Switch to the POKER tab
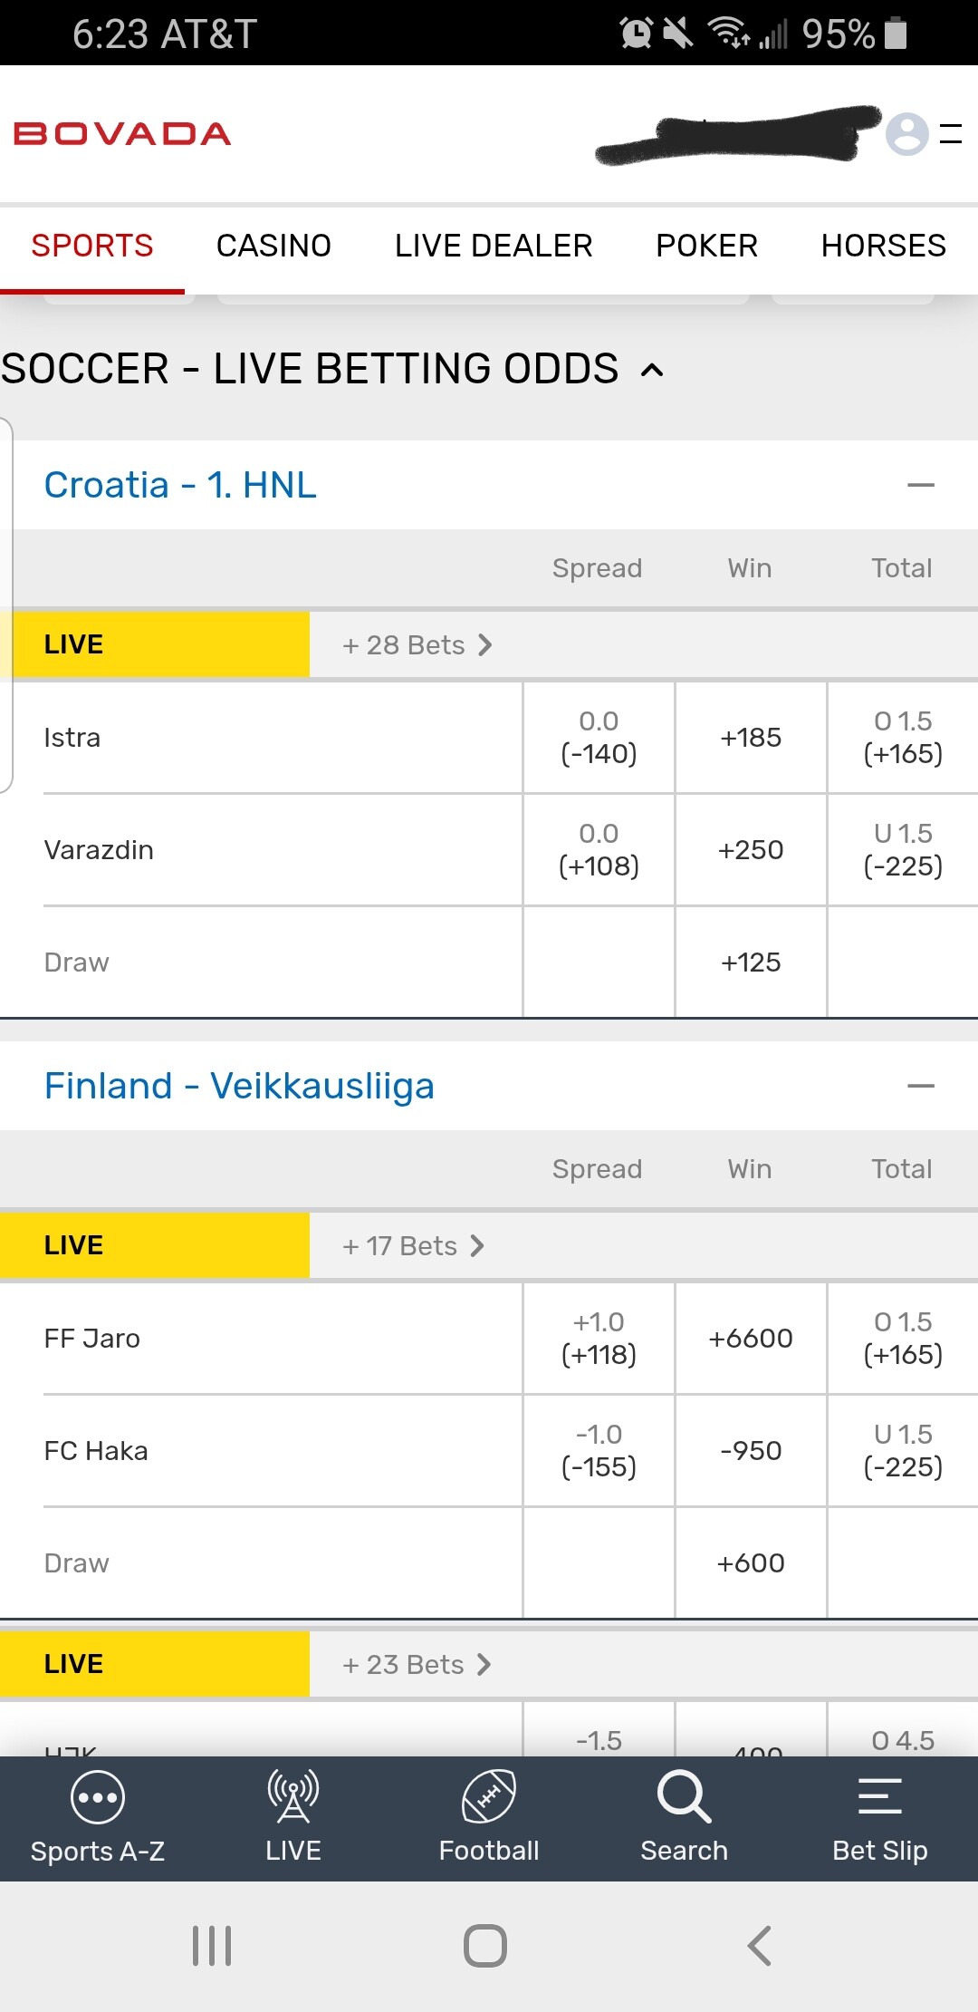This screenshot has width=978, height=2012. (x=706, y=246)
